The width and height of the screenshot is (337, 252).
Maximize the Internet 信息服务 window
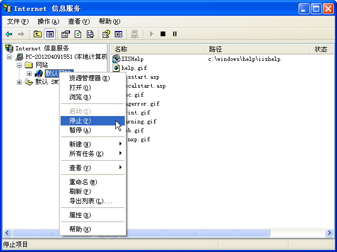[316, 9]
